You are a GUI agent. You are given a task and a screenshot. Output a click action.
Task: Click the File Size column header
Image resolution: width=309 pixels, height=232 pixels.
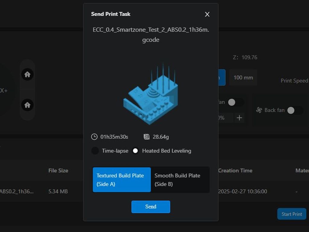(x=58, y=170)
